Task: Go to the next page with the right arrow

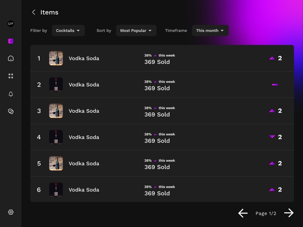Action: [289, 213]
